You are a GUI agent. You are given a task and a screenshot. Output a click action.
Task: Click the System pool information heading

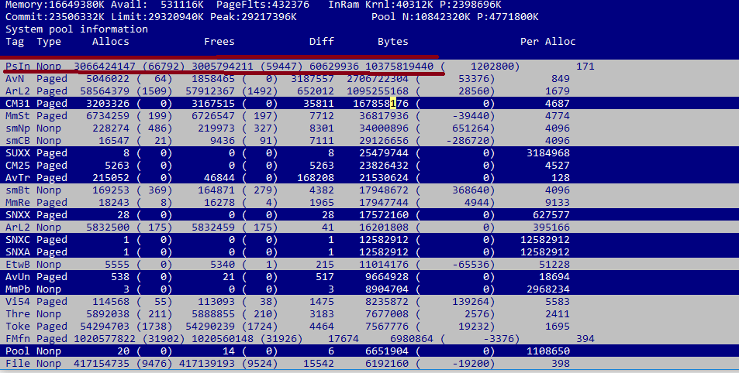click(x=76, y=29)
